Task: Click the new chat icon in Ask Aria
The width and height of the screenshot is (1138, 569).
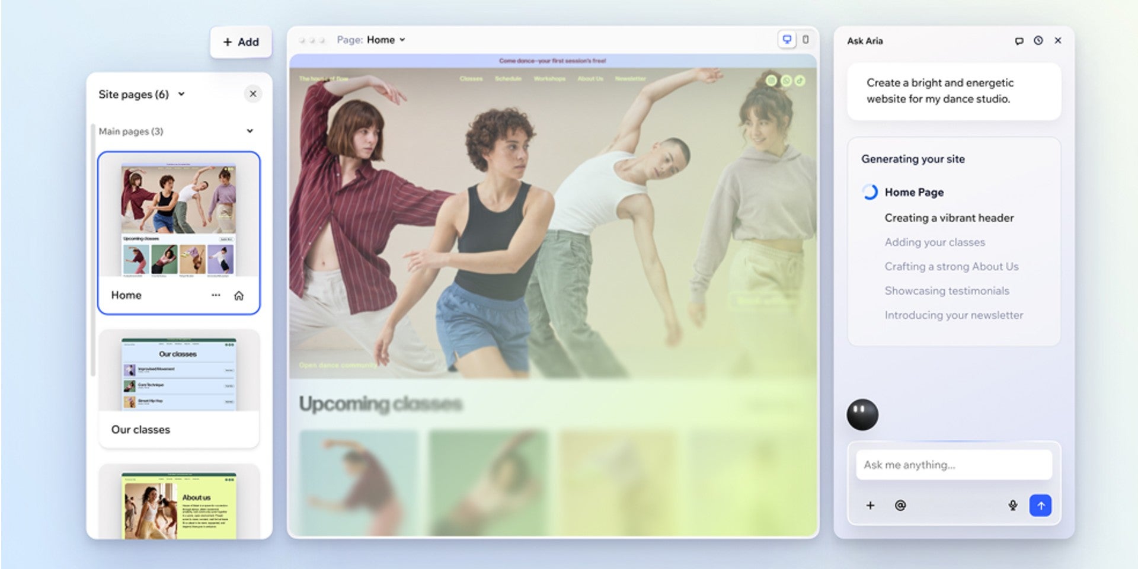Action: 1019,41
